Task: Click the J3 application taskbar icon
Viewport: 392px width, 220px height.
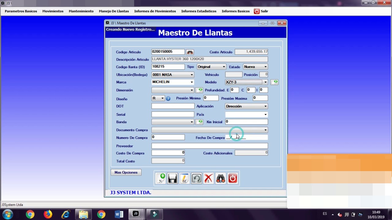Action: coord(136,214)
